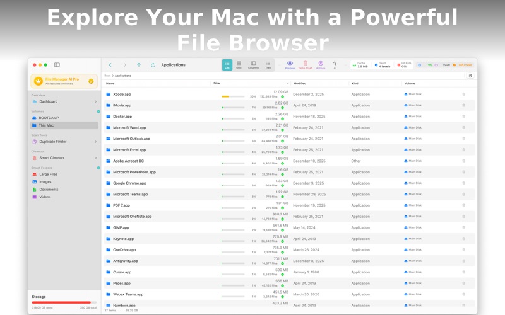Toggle the sidebar panel icon
The width and height of the screenshot is (505, 315).
[x=57, y=65]
